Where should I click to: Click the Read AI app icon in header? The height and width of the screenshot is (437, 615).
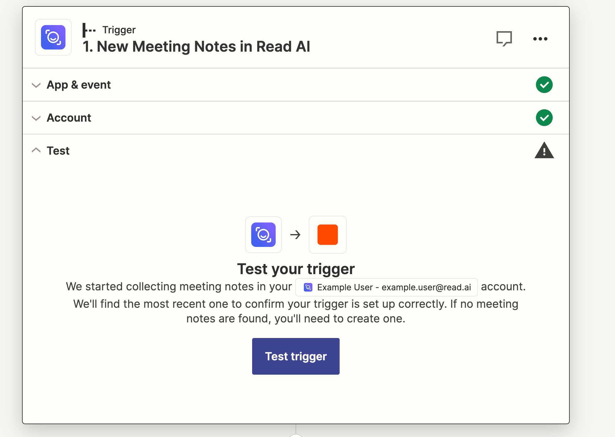pos(53,37)
